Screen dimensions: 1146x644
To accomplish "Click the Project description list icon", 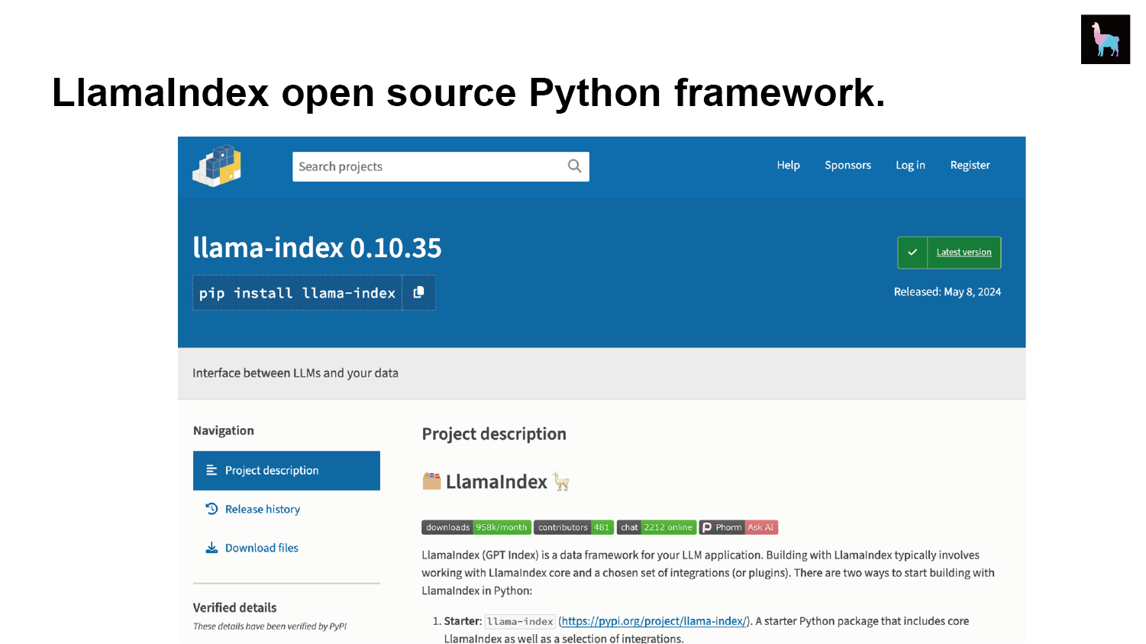I will point(211,471).
